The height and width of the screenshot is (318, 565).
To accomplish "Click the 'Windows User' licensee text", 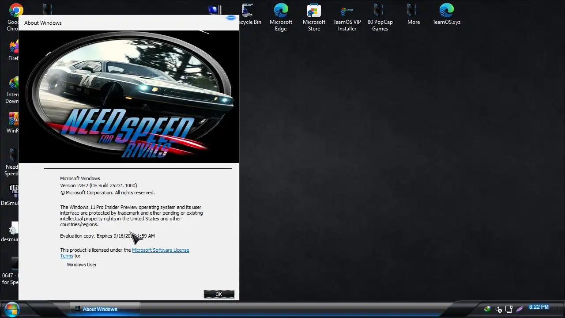I will click(82, 265).
